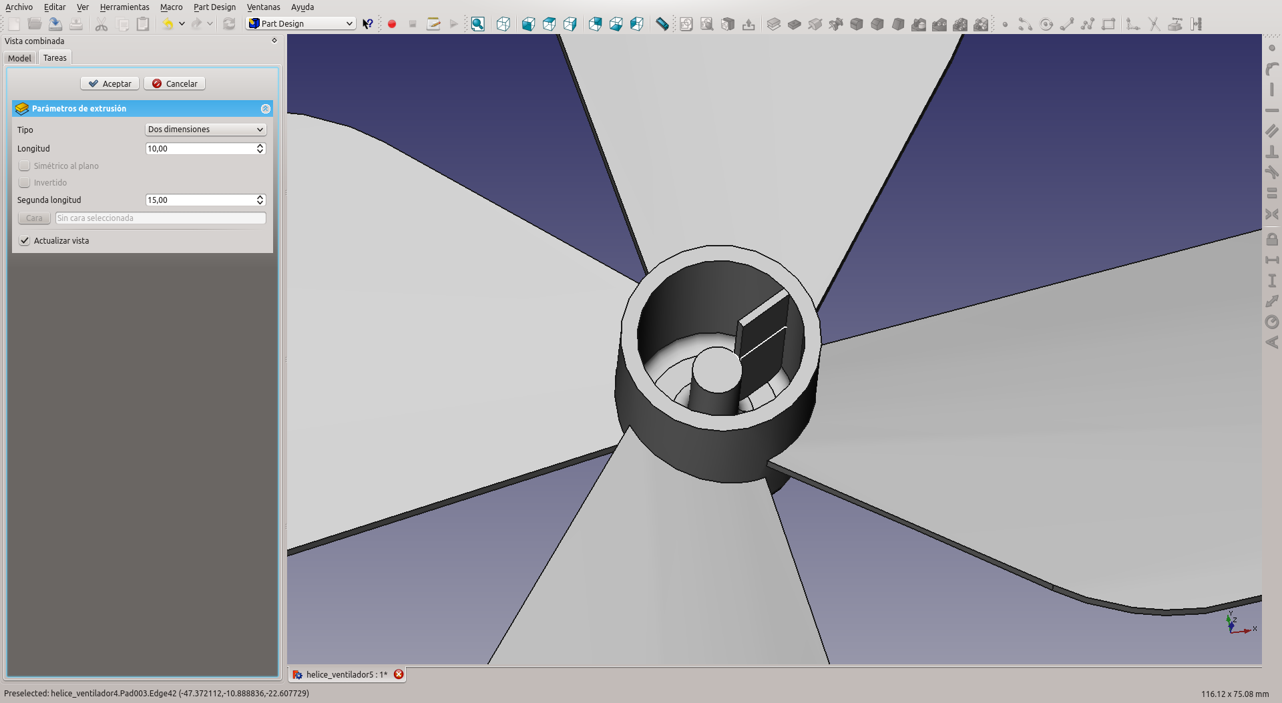Click the Sin cara seleccionada field
The image size is (1282, 703).
160,218
